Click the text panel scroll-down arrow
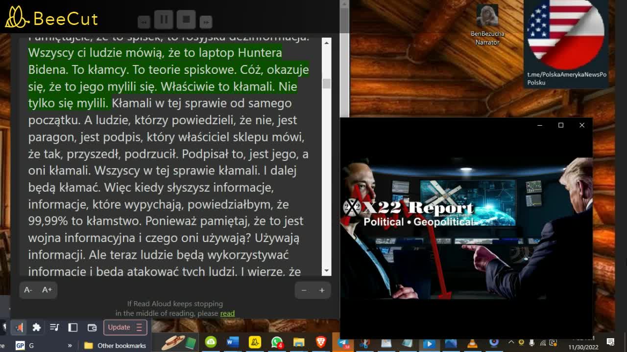This screenshot has width=627, height=352. (x=326, y=270)
